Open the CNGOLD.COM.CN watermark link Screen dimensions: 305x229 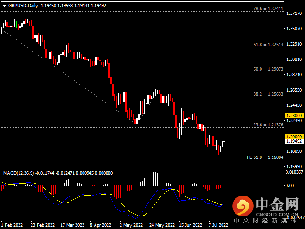[277, 215]
